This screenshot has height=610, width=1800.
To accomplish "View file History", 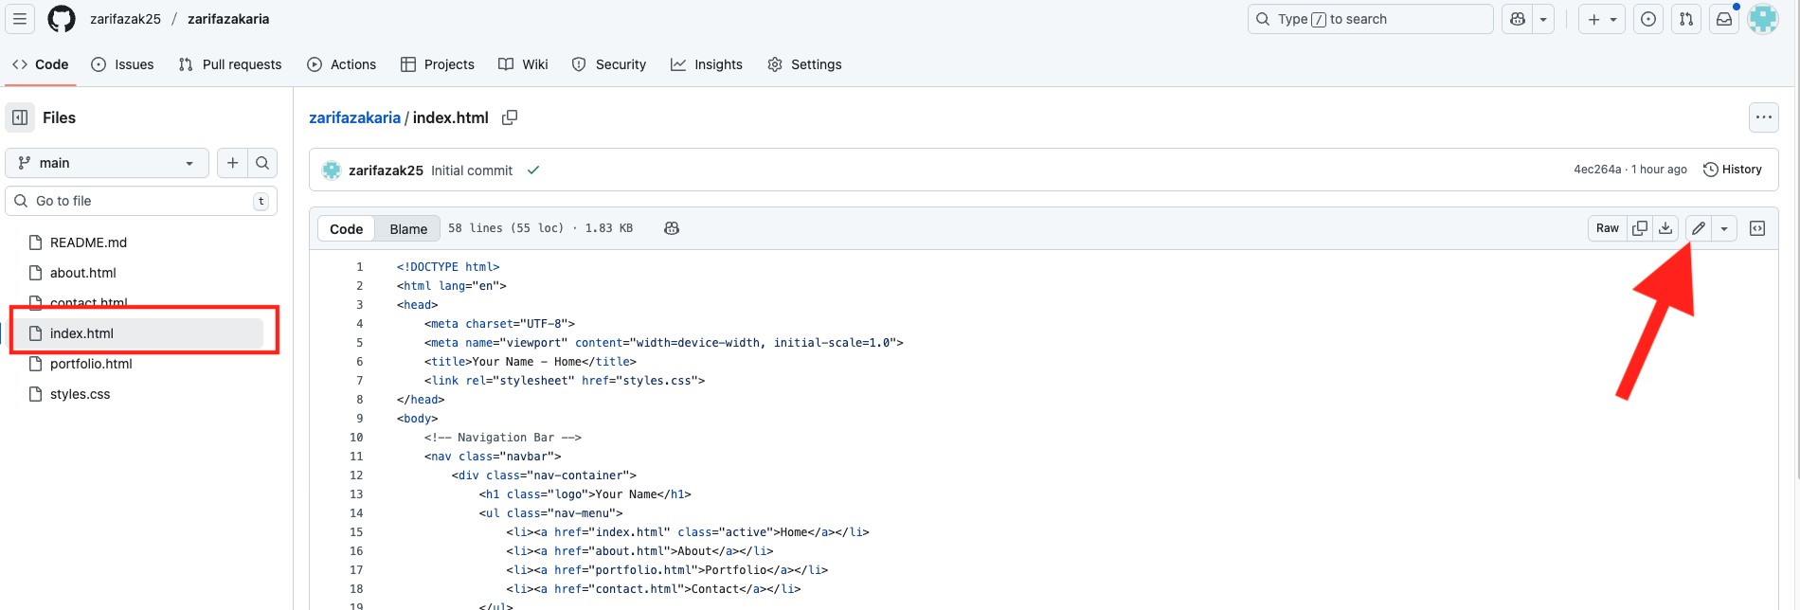I will tap(1733, 170).
